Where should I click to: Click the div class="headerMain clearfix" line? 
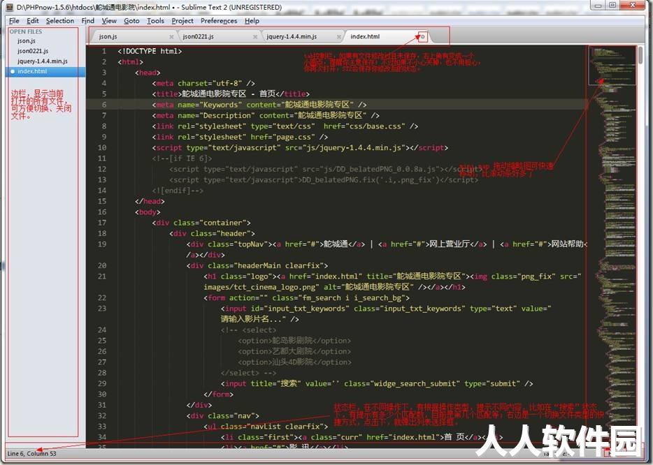257,266
